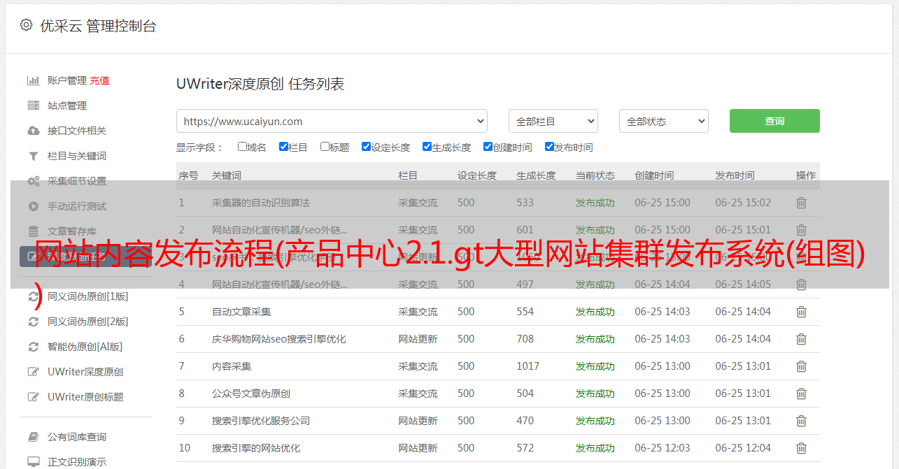Click keyword 搜索引擎优化服务公司 in row 9
Image resolution: width=899 pixels, height=469 pixels.
pyautogui.click(x=261, y=421)
